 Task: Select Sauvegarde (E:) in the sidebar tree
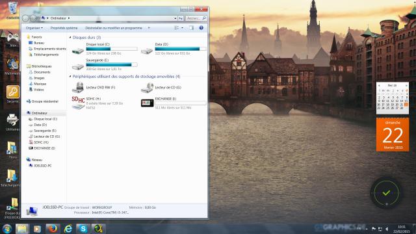pyautogui.click(x=45, y=131)
